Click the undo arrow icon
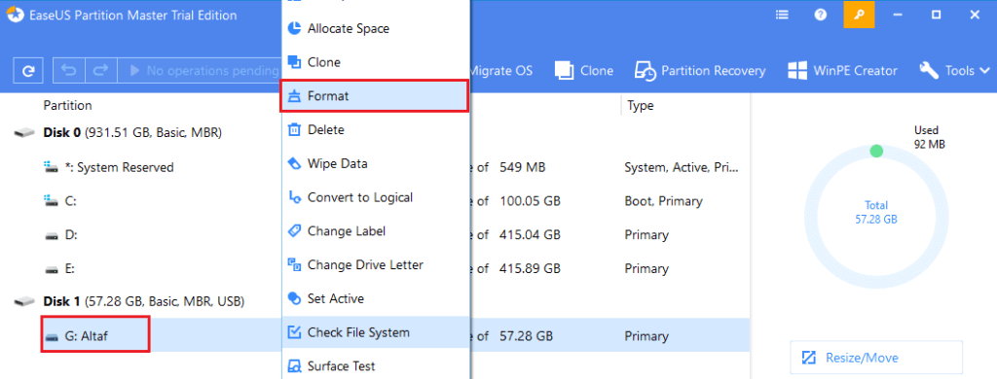 click(69, 71)
